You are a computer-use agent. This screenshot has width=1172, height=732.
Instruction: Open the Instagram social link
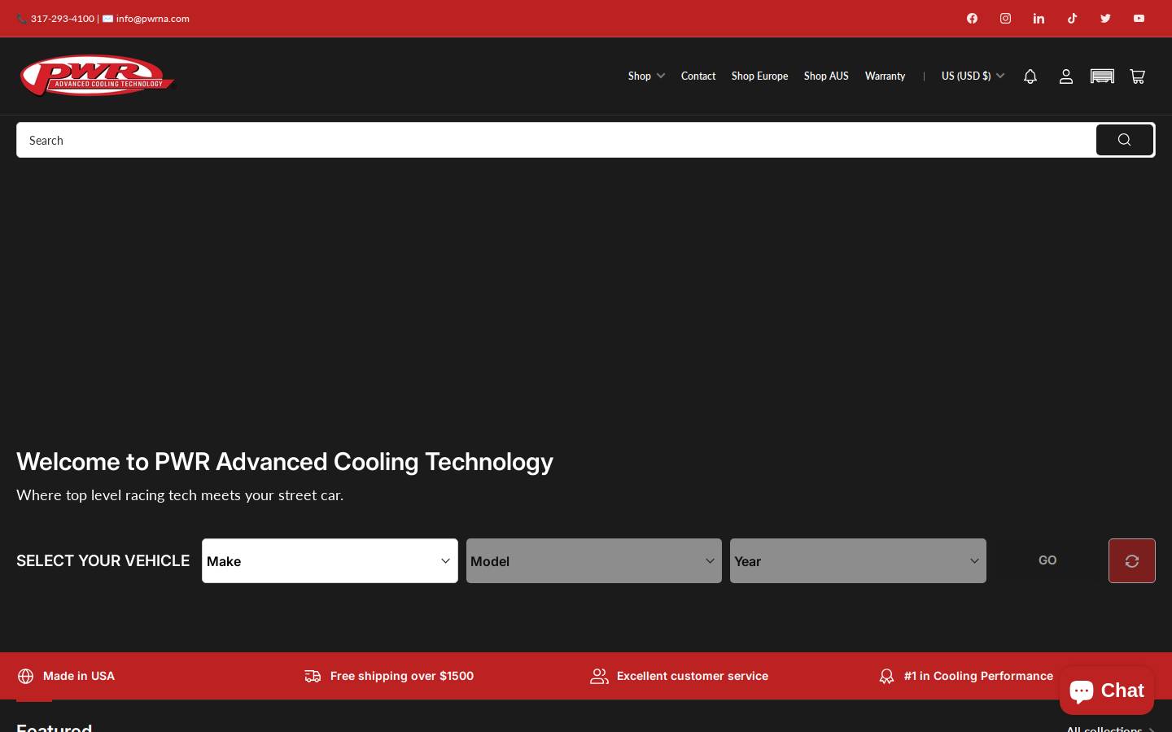point(1005,18)
